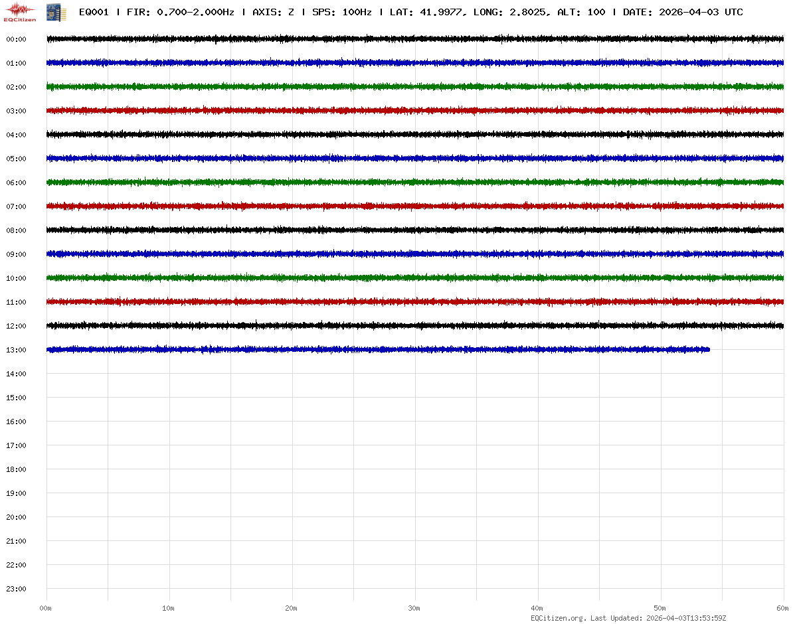
Task: Select the 23:00 hour label
Action: (16, 589)
